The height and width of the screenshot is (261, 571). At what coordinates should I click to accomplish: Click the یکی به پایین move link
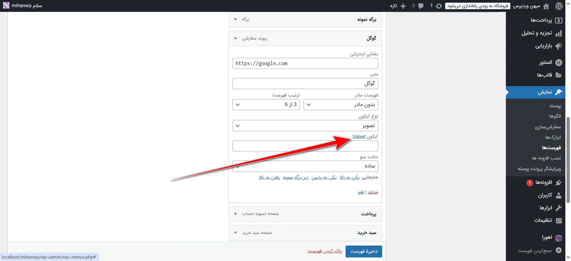tap(324, 177)
